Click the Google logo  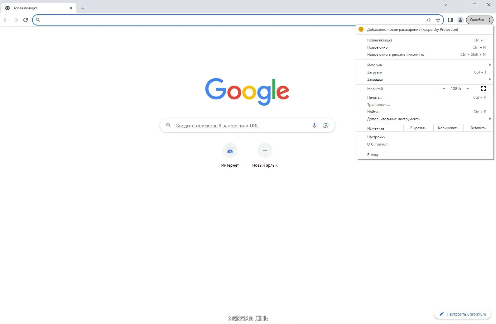point(247,91)
